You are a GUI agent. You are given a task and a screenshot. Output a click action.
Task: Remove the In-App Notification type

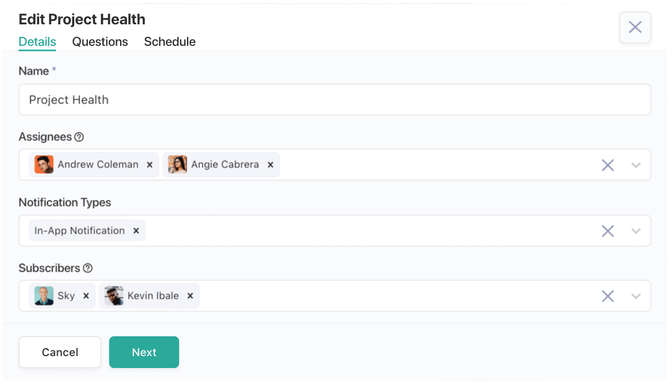pyautogui.click(x=136, y=230)
